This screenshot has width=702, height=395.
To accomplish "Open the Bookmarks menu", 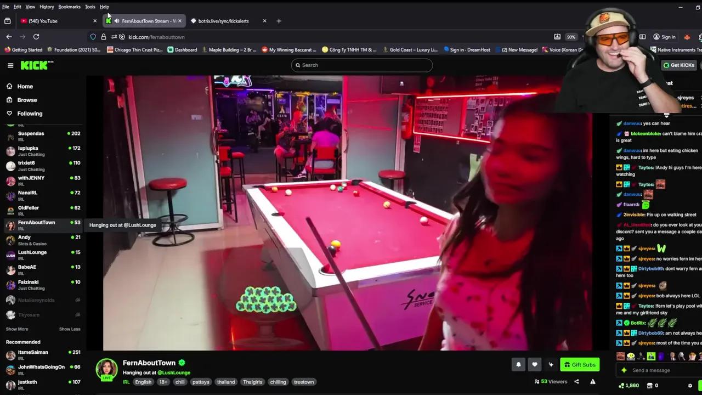I will [x=69, y=7].
